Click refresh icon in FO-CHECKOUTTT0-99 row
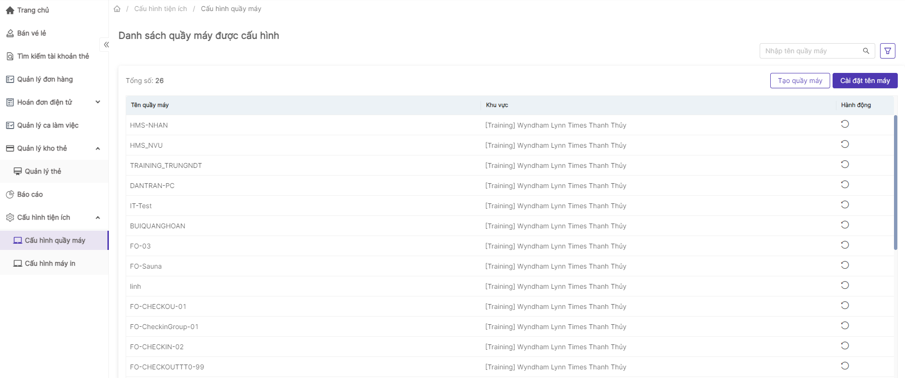The width and height of the screenshot is (905, 378). point(845,366)
